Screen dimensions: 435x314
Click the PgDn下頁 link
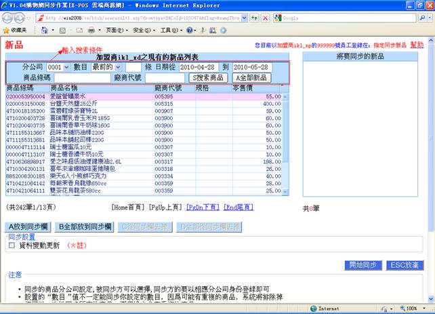[x=203, y=207]
